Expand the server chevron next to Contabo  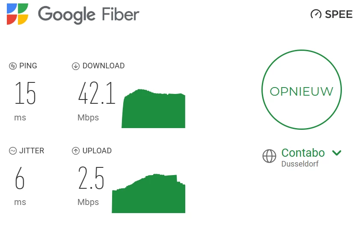[x=337, y=153]
